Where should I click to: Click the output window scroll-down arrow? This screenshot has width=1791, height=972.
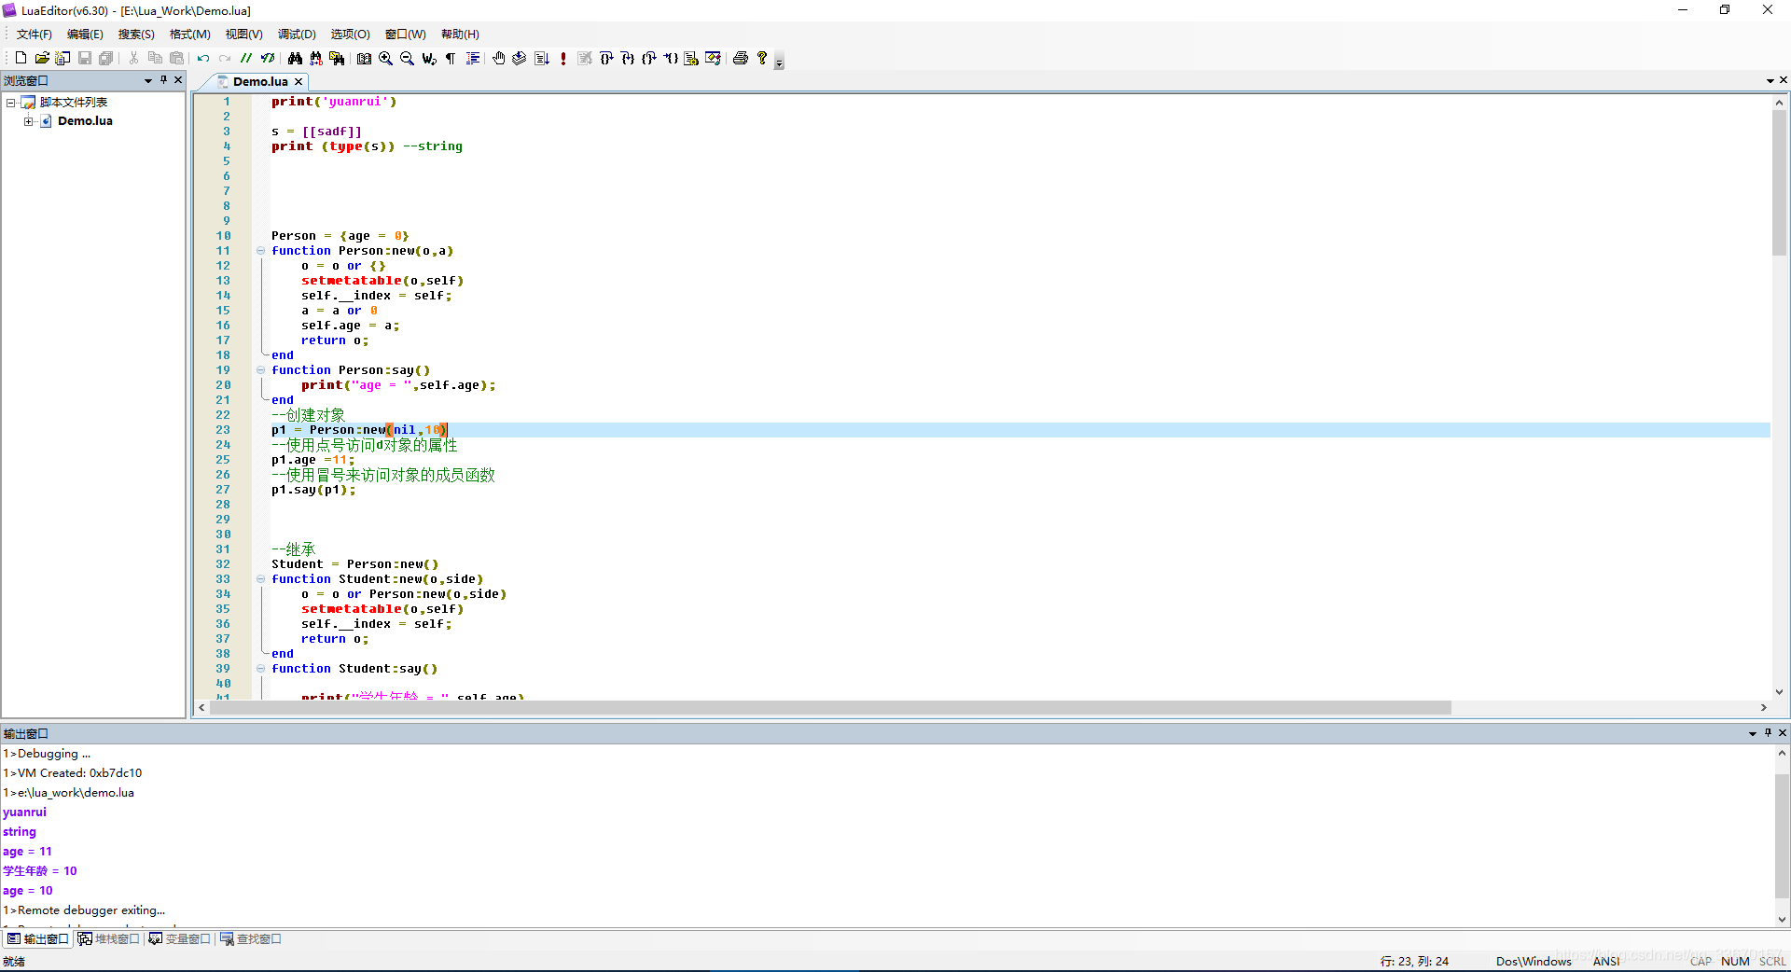[1782, 919]
